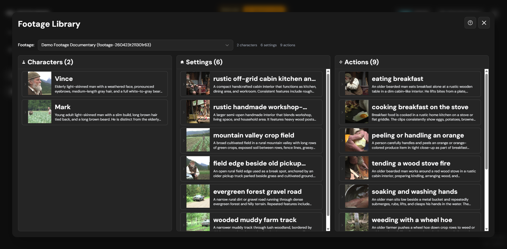The width and height of the screenshot is (507, 249).
Task: Select the fried egg cooking thumbnail
Action: 357,112
